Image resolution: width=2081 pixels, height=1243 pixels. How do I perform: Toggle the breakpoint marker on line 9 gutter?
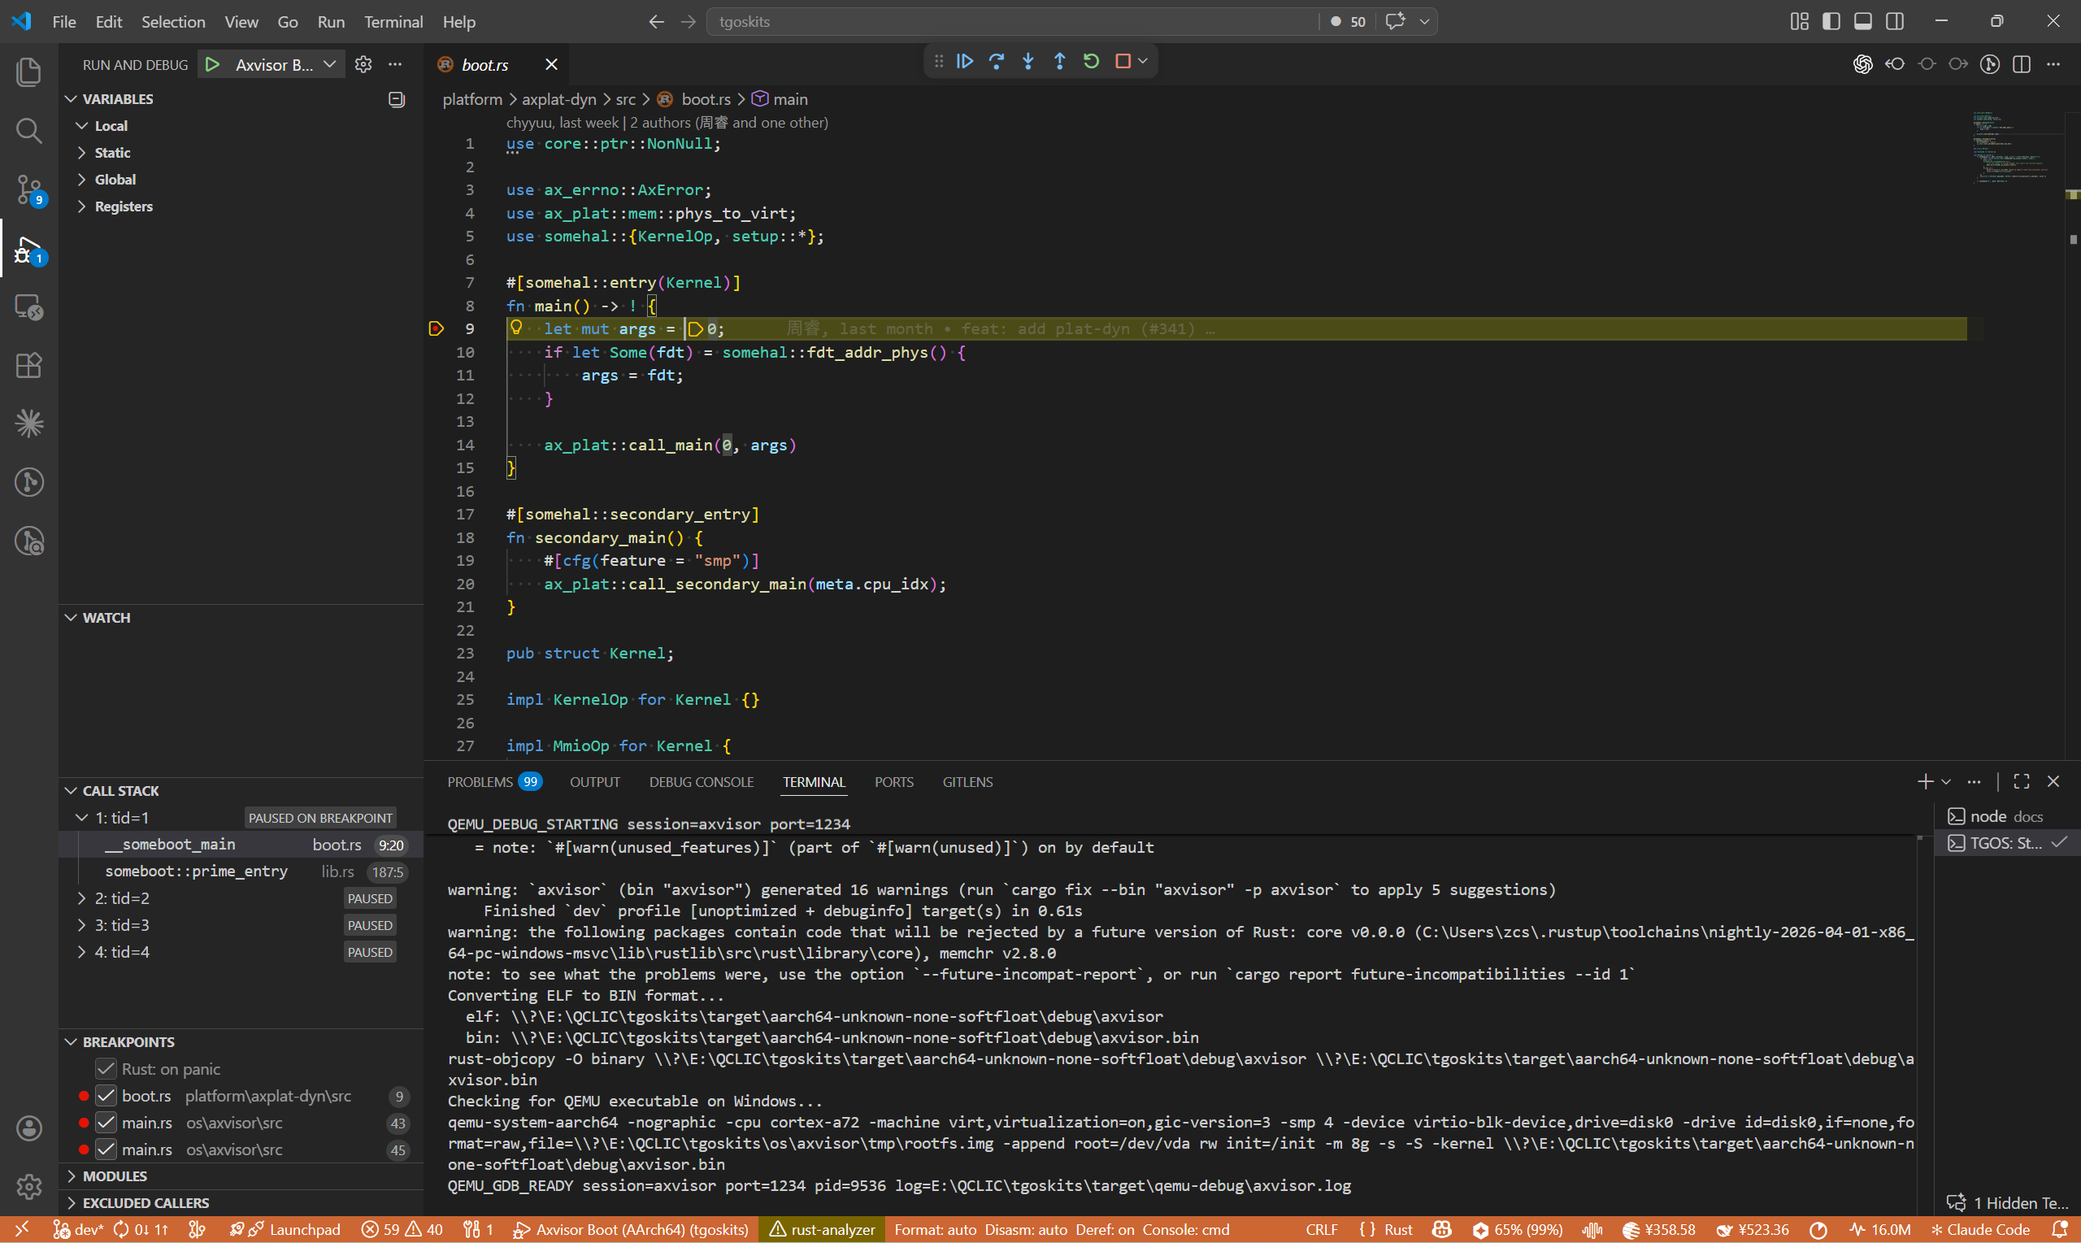tap(437, 328)
